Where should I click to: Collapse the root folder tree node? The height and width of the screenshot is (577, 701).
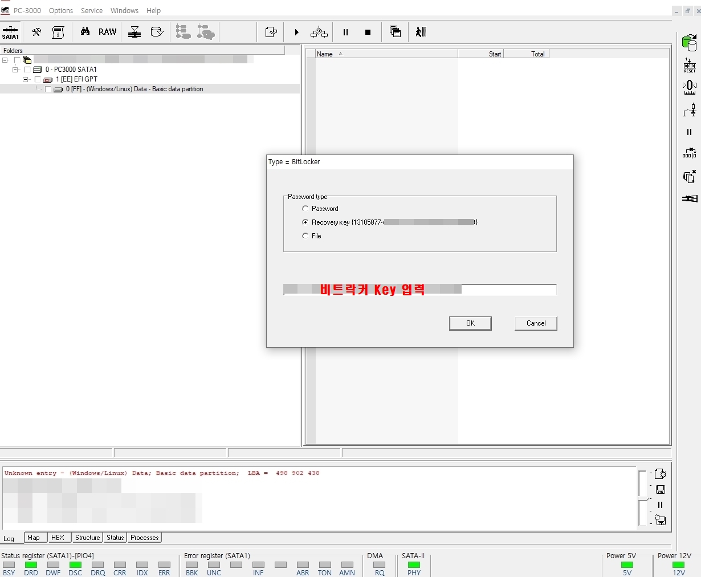pos(5,60)
